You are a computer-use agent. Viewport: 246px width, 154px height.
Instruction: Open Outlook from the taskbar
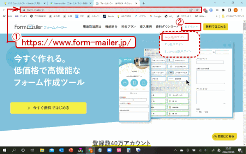pyautogui.click(x=61, y=150)
